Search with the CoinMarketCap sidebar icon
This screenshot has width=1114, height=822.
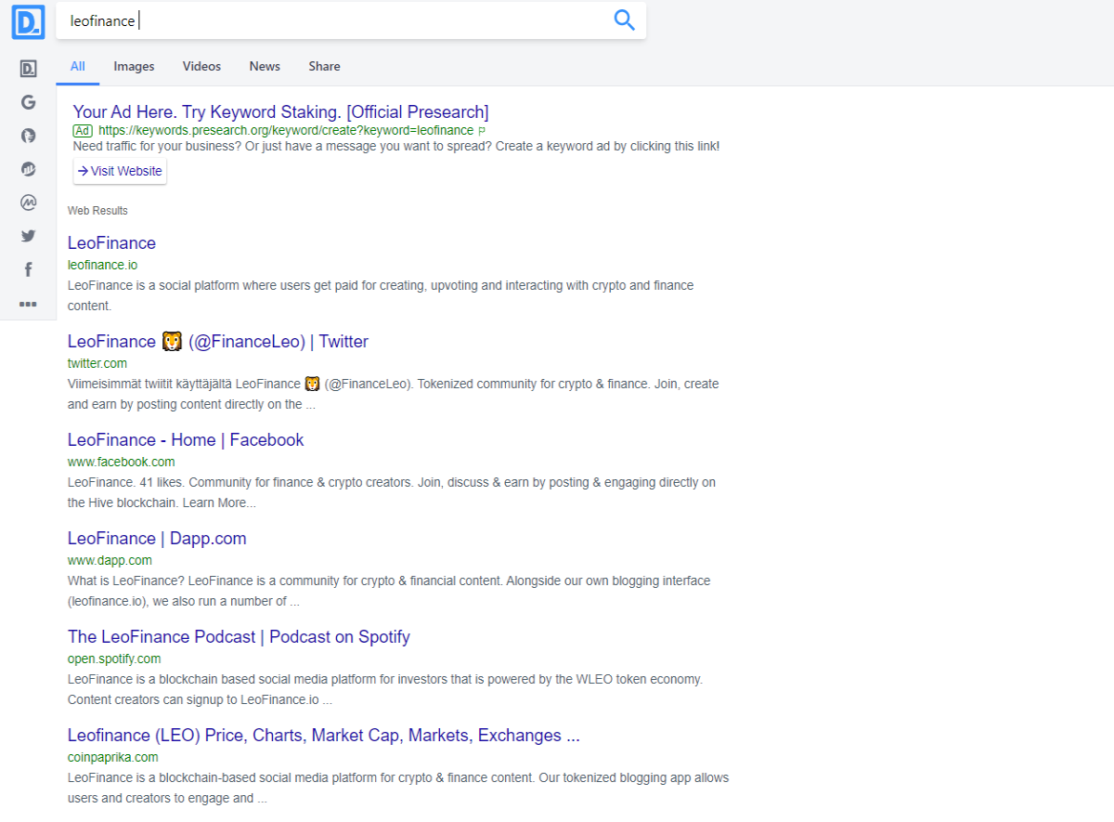click(x=28, y=202)
